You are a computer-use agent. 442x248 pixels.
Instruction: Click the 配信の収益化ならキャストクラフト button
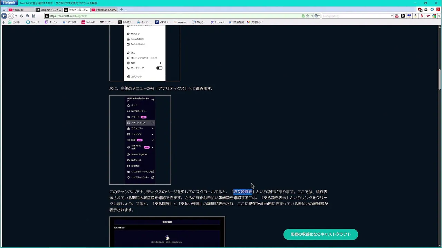(x=320, y=234)
